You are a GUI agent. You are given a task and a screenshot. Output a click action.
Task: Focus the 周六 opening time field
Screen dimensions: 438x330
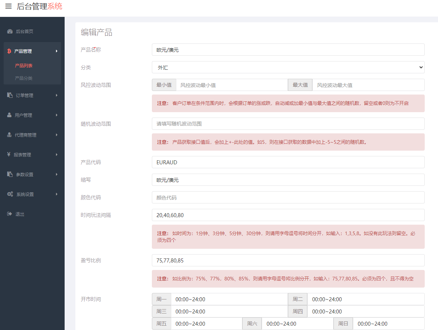pos(297,324)
